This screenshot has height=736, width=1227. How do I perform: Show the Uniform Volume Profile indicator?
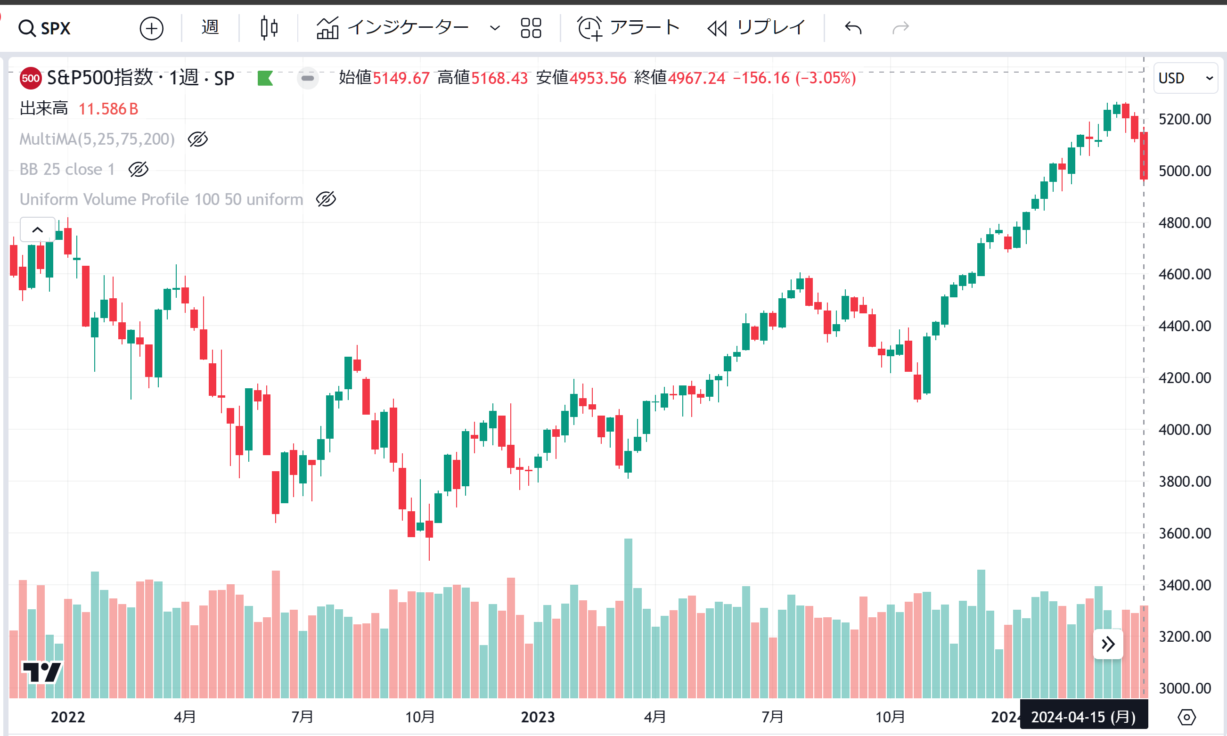(326, 199)
